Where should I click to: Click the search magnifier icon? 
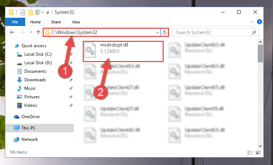point(254,32)
